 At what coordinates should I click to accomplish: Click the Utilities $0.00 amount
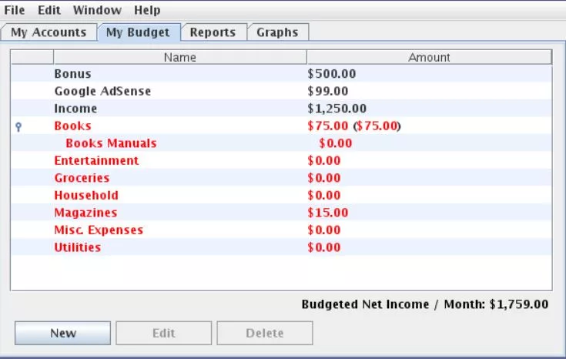(x=324, y=247)
